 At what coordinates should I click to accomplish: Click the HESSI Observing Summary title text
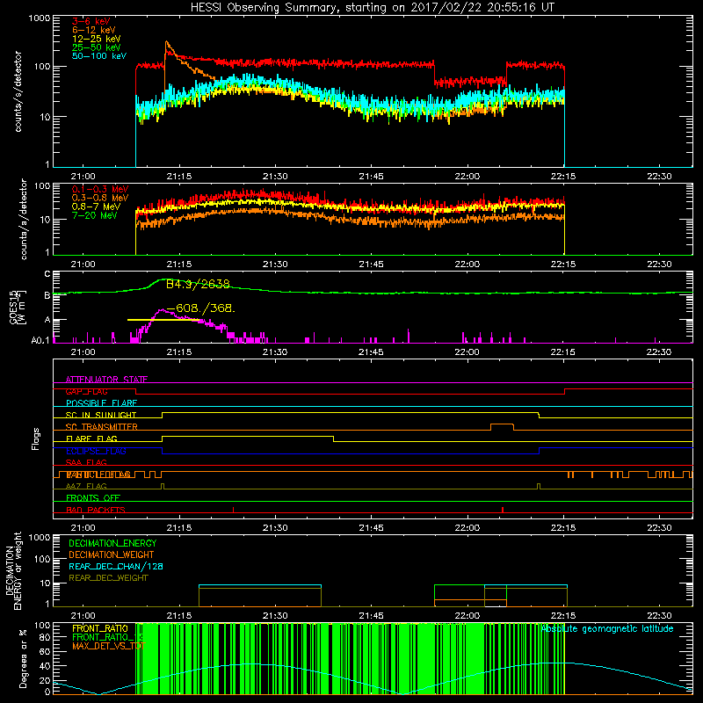point(373,8)
